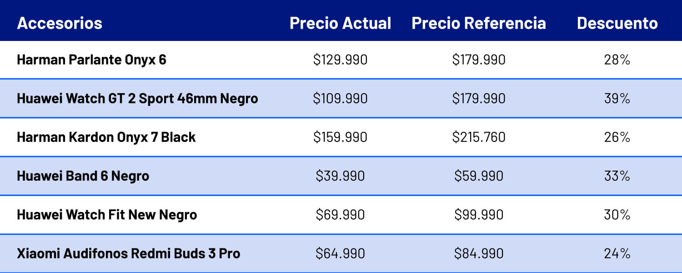Select Harman Kardon Onyx 7 Black row
The height and width of the screenshot is (273, 682).
coord(106,137)
